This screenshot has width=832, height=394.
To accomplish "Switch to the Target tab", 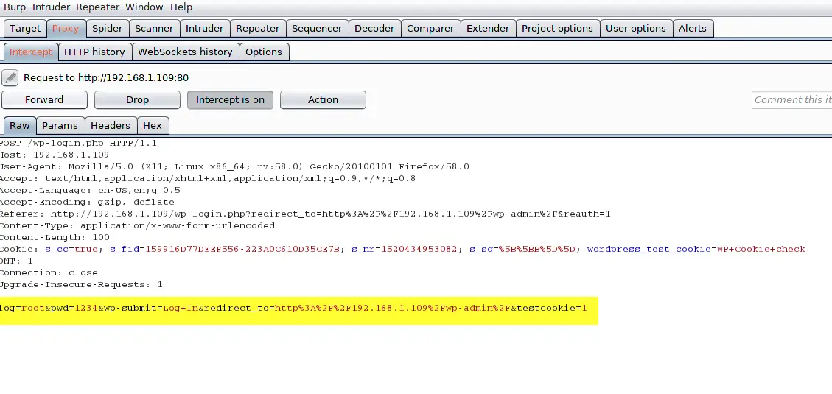I will tap(25, 29).
